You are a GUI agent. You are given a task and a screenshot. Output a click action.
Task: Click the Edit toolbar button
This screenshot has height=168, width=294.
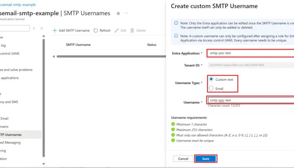pos(120,30)
